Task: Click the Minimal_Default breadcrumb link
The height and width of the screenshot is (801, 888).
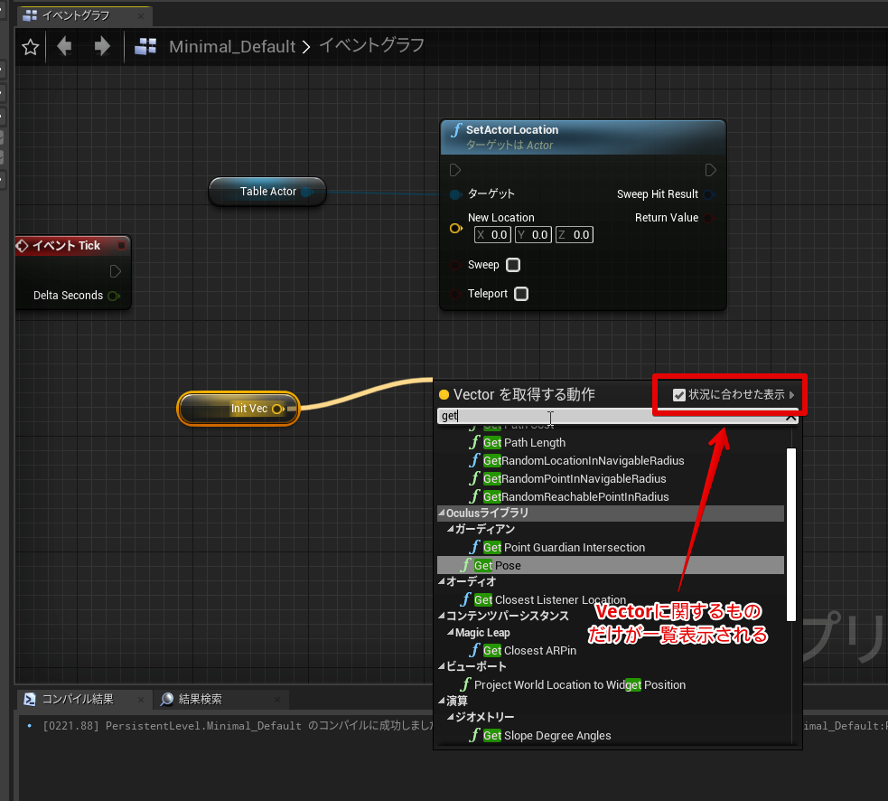Action: pyautogui.click(x=232, y=46)
